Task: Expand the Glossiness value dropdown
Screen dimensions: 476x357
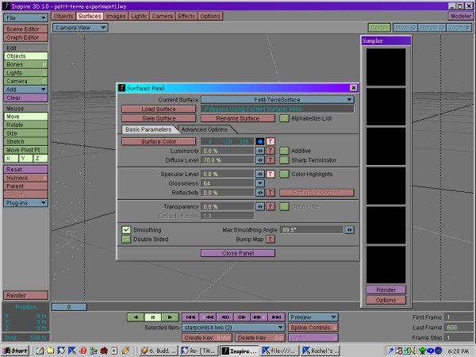Action: point(259,182)
